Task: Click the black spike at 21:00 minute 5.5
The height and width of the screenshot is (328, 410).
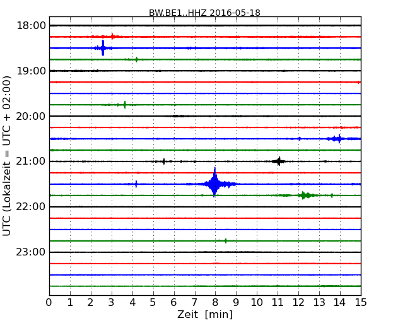Action: (164, 161)
